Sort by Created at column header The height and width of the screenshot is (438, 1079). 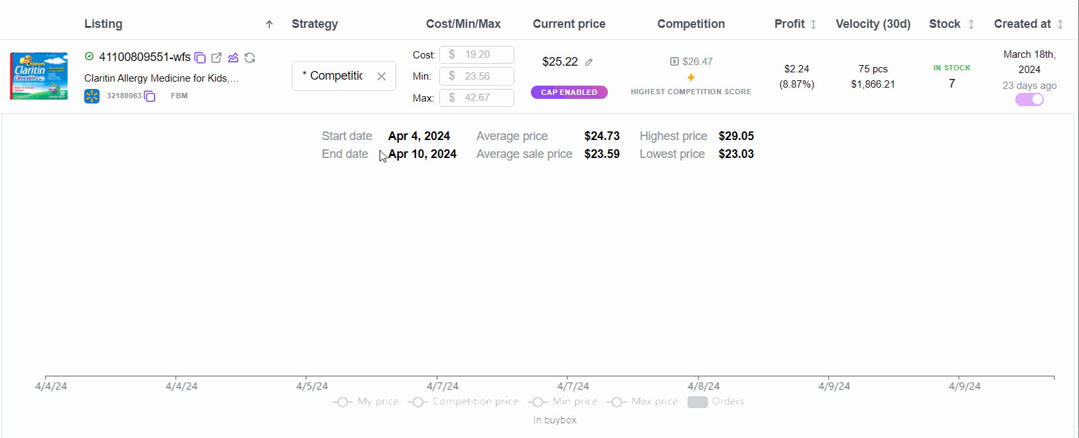coord(1060,25)
